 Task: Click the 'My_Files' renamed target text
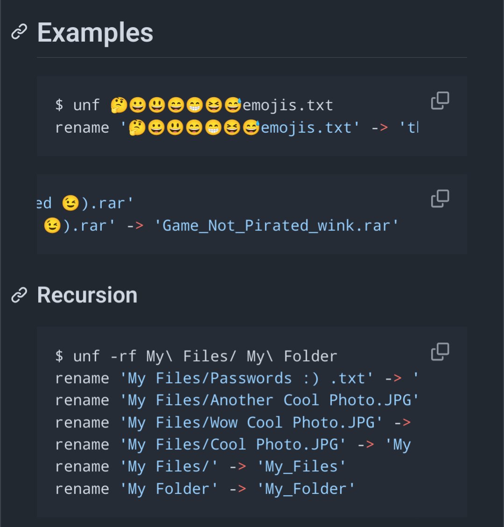[x=301, y=467]
